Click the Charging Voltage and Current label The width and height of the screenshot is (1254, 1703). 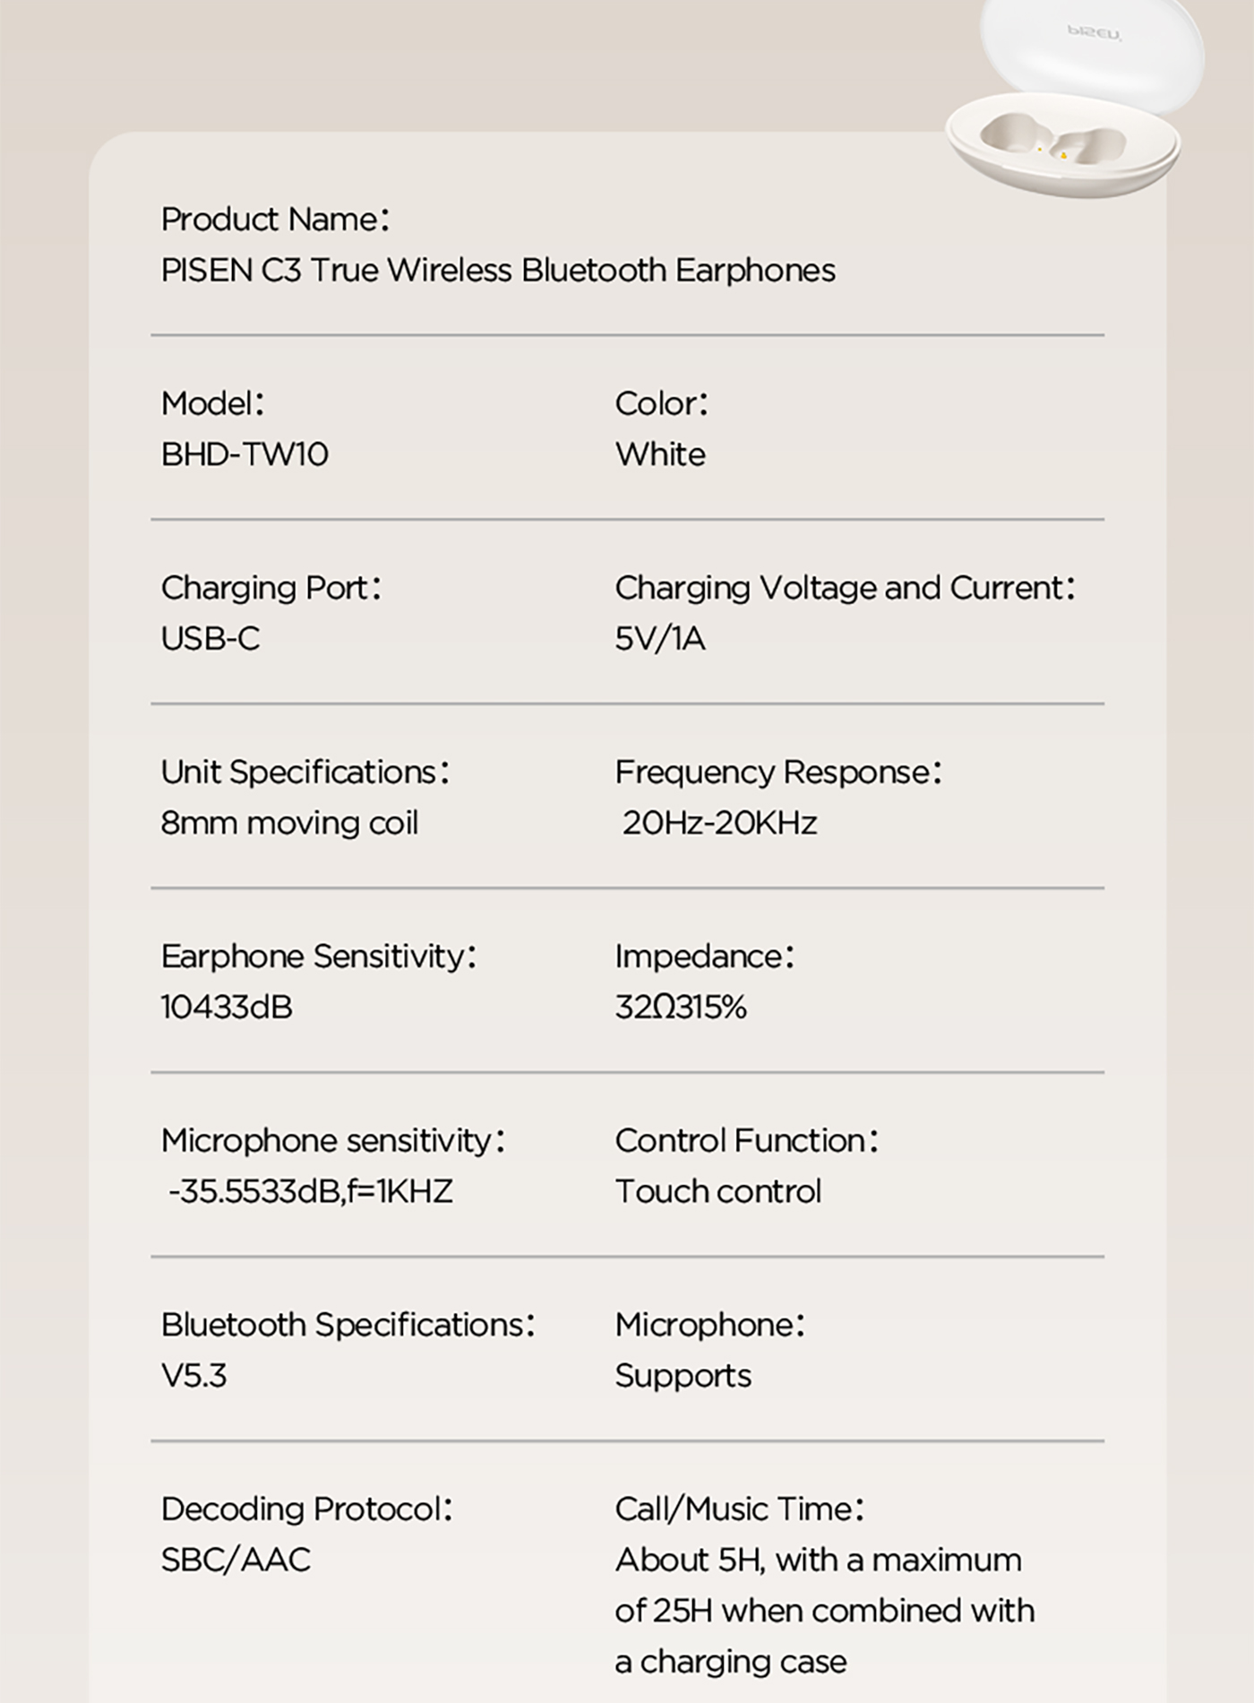tap(845, 588)
